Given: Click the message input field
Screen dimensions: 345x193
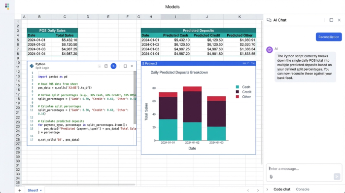Looking at the screenshot, I should tap(304, 169).
